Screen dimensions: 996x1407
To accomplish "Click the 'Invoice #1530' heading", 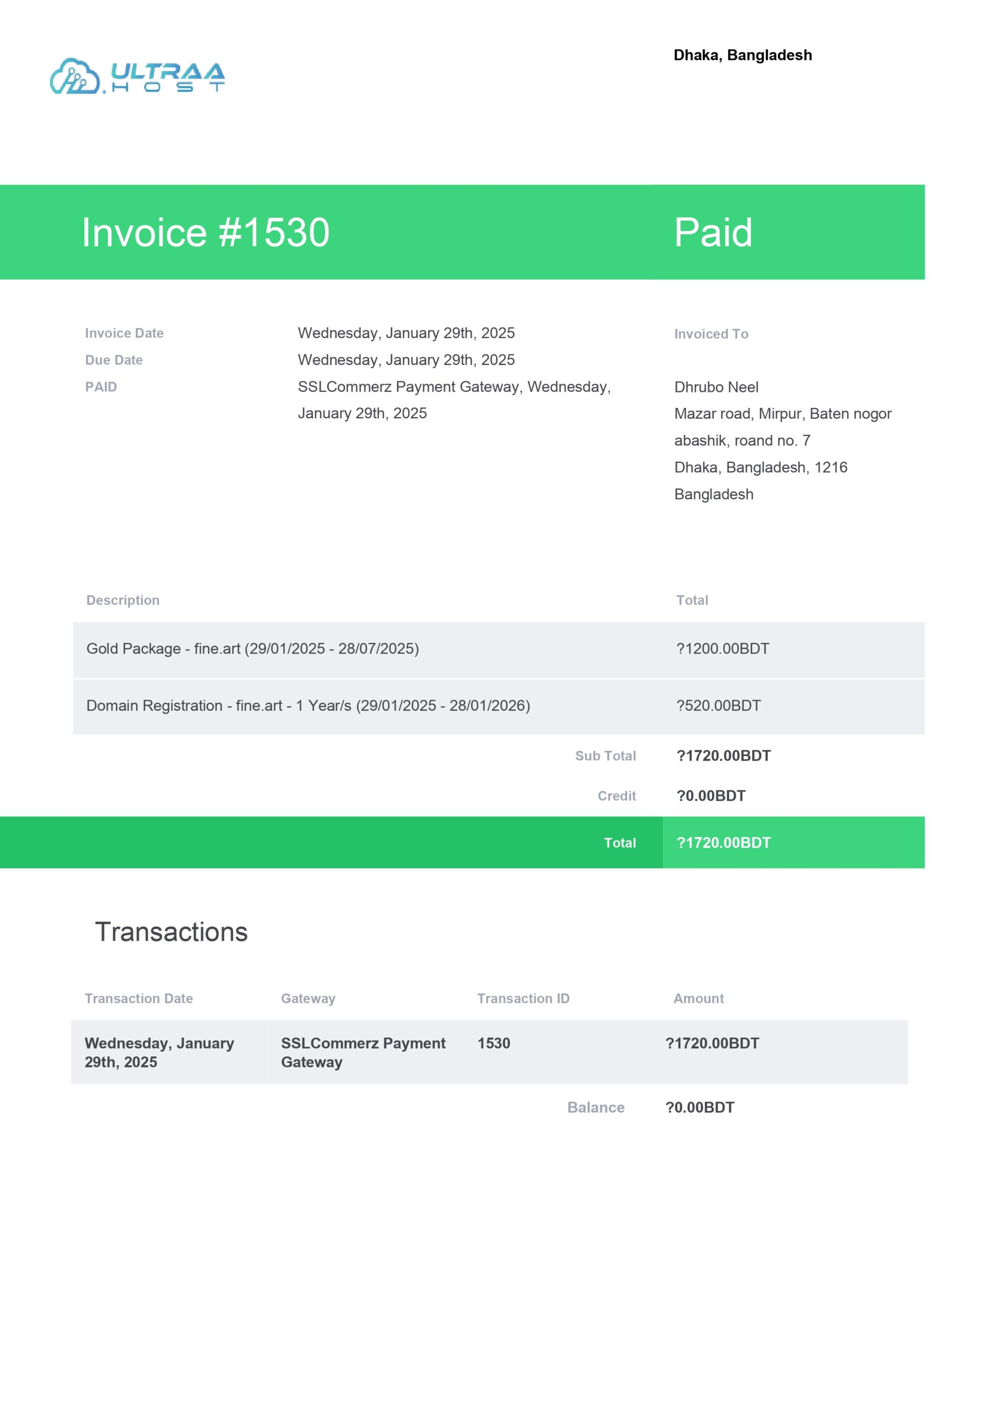I will [x=206, y=232].
